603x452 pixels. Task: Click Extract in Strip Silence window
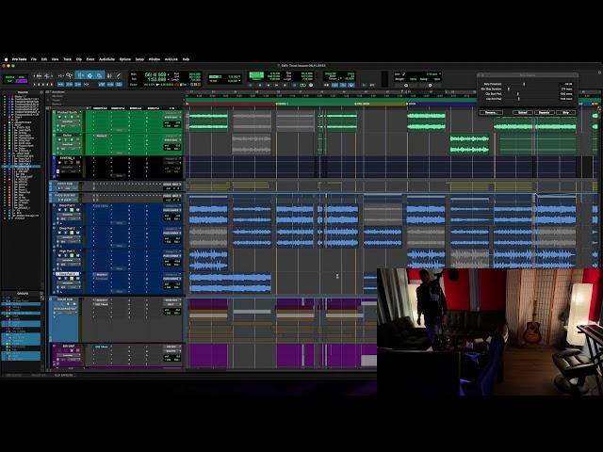[523, 113]
